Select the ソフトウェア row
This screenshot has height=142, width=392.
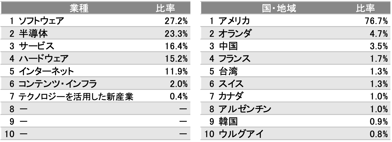[x=95, y=21]
